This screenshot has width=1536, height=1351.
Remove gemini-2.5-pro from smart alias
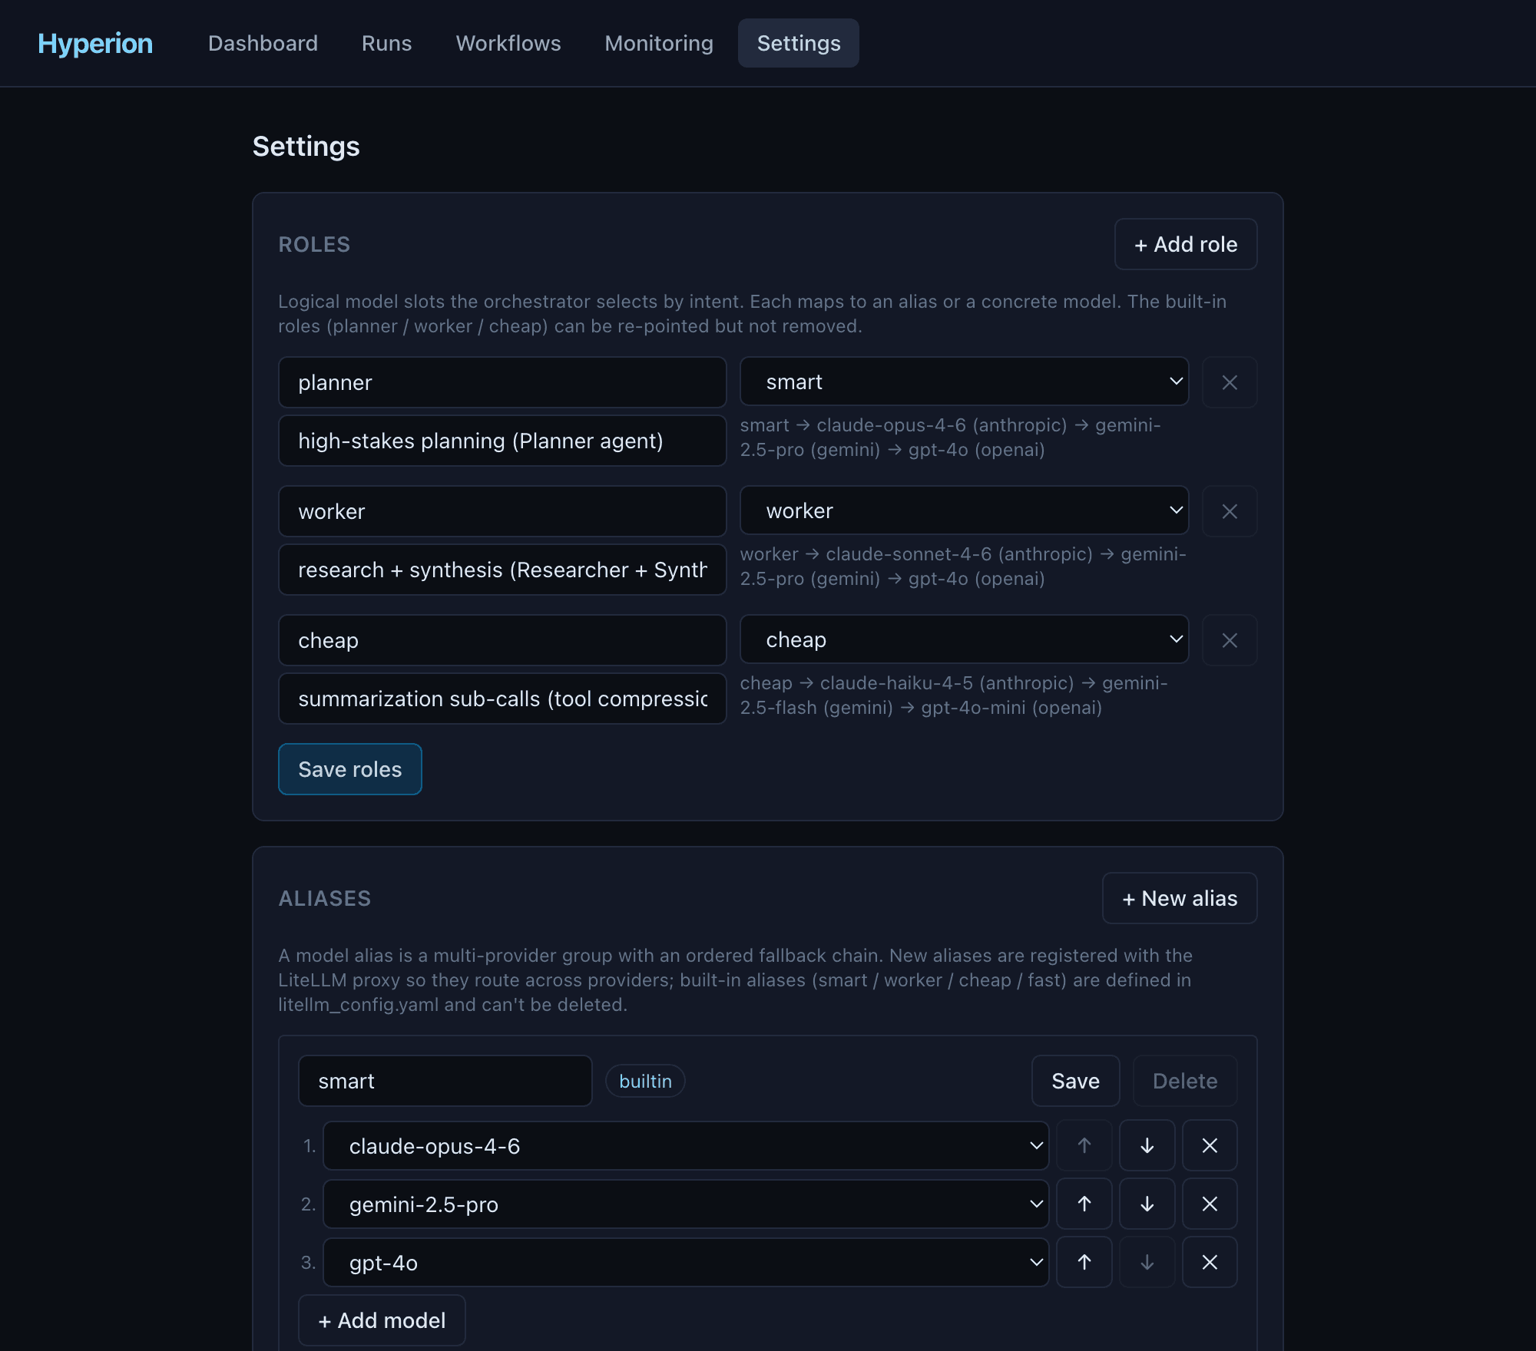pyautogui.click(x=1210, y=1204)
